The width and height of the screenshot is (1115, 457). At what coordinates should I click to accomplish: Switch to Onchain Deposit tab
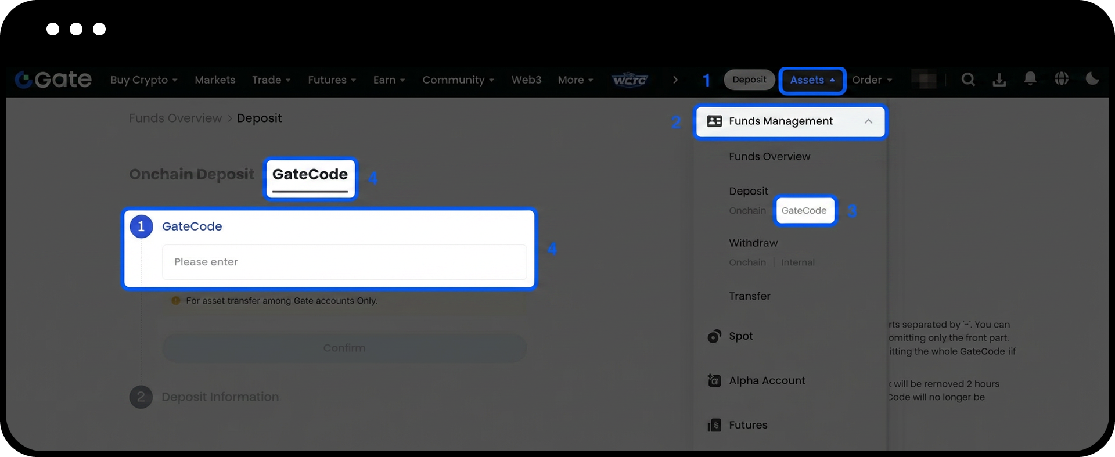click(x=192, y=175)
